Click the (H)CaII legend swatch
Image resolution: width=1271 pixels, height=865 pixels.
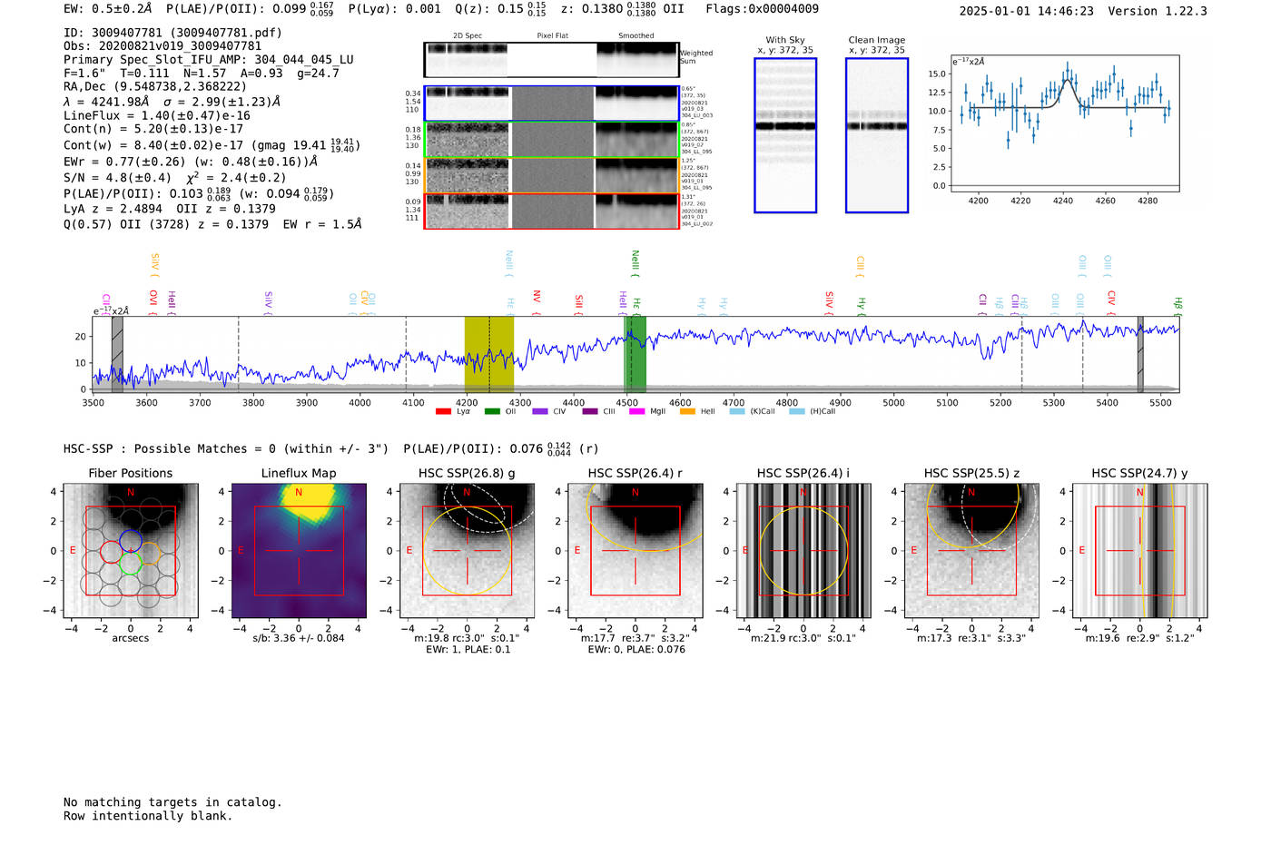coord(797,411)
